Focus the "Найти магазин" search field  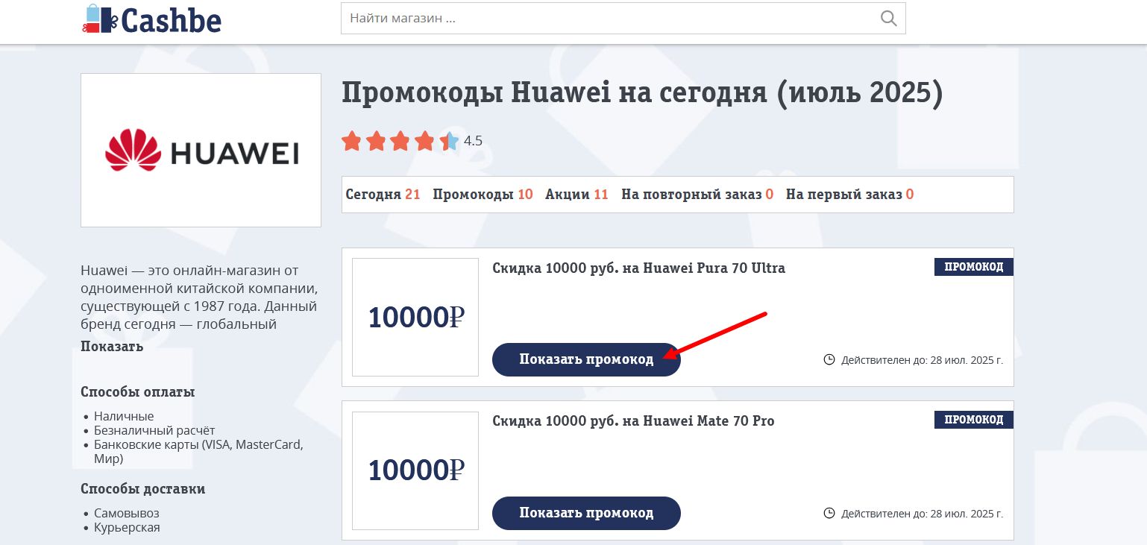(x=623, y=19)
